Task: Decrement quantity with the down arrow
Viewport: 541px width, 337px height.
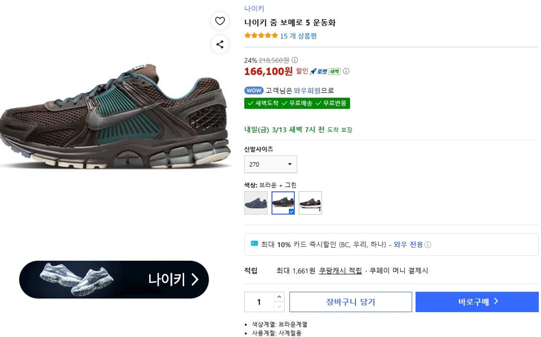Action: click(279, 306)
